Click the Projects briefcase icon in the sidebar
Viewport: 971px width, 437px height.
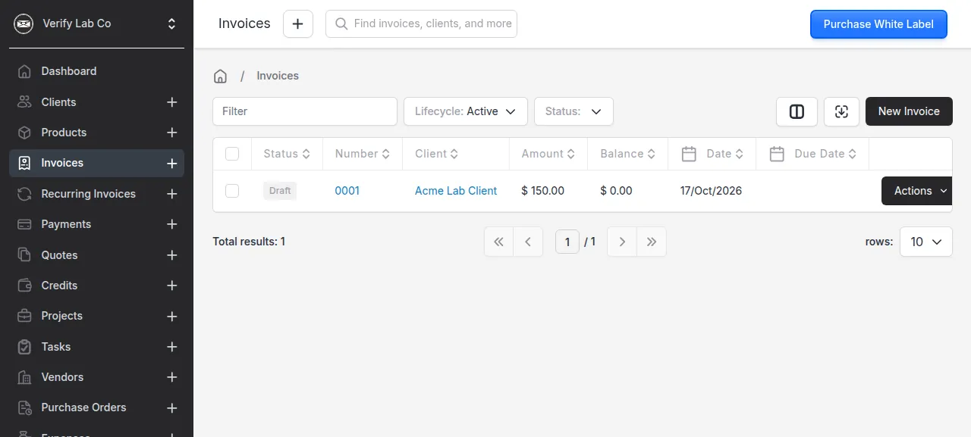point(25,316)
